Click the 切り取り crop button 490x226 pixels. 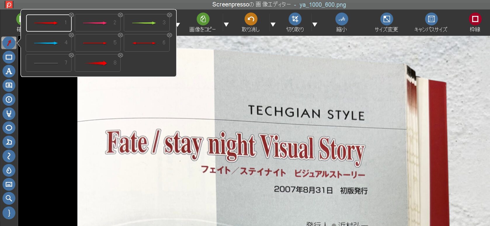pyautogui.click(x=295, y=22)
